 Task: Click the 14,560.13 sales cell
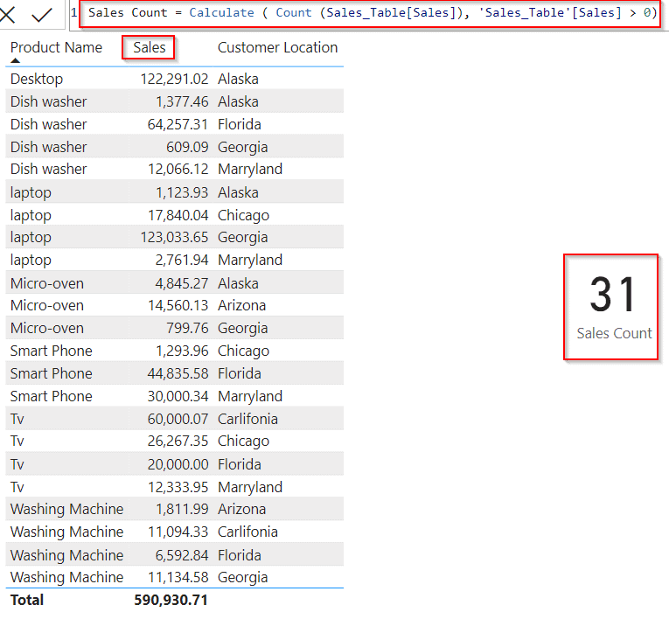(x=178, y=305)
